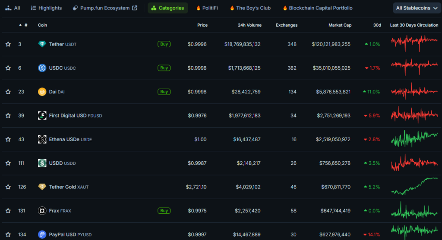
Task: Click the sort arrow next to # column
Action: (20, 25)
